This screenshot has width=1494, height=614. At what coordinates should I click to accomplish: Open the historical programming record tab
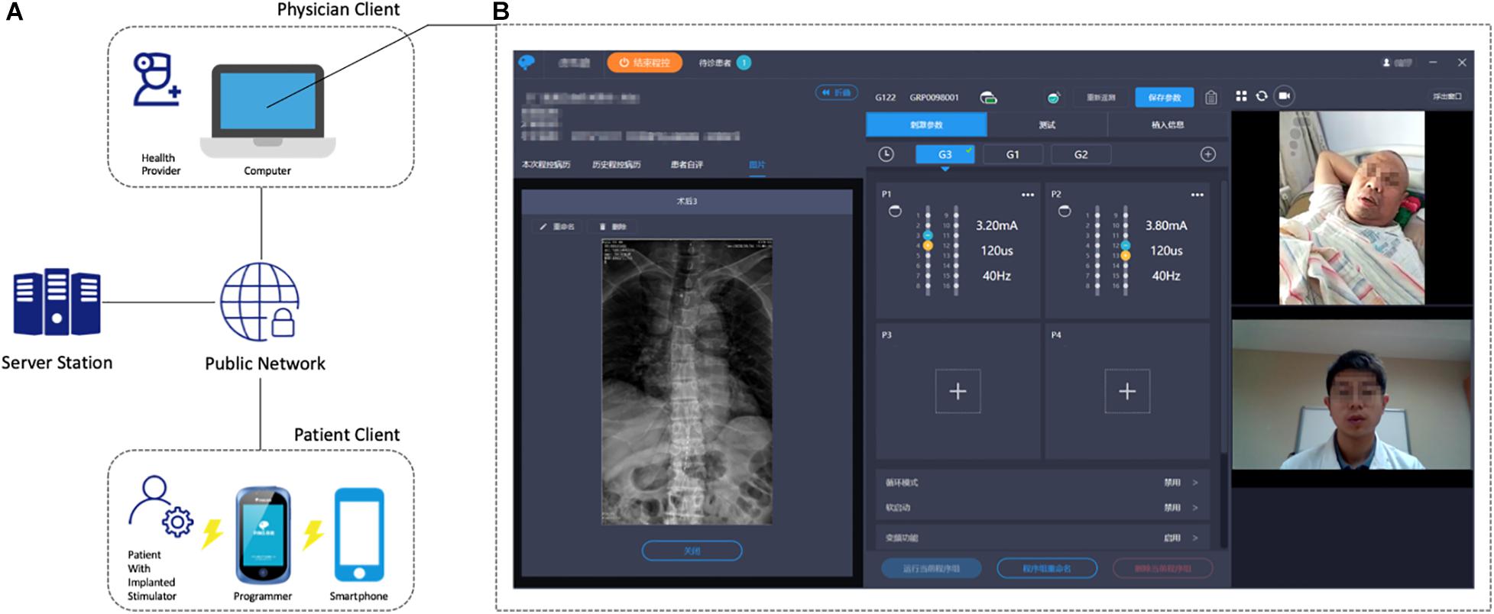[x=616, y=165]
